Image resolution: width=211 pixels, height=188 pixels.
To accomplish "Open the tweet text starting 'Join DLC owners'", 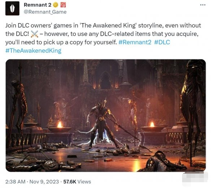I will click(x=103, y=38).
